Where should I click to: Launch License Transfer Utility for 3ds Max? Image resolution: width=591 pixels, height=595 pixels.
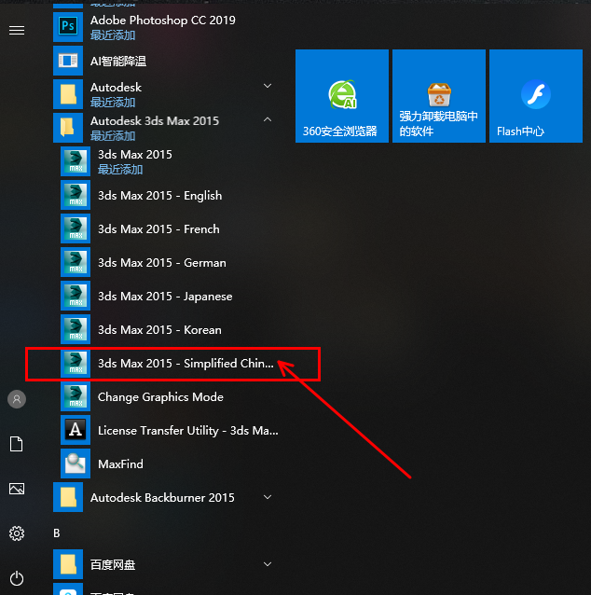pyautogui.click(x=187, y=431)
